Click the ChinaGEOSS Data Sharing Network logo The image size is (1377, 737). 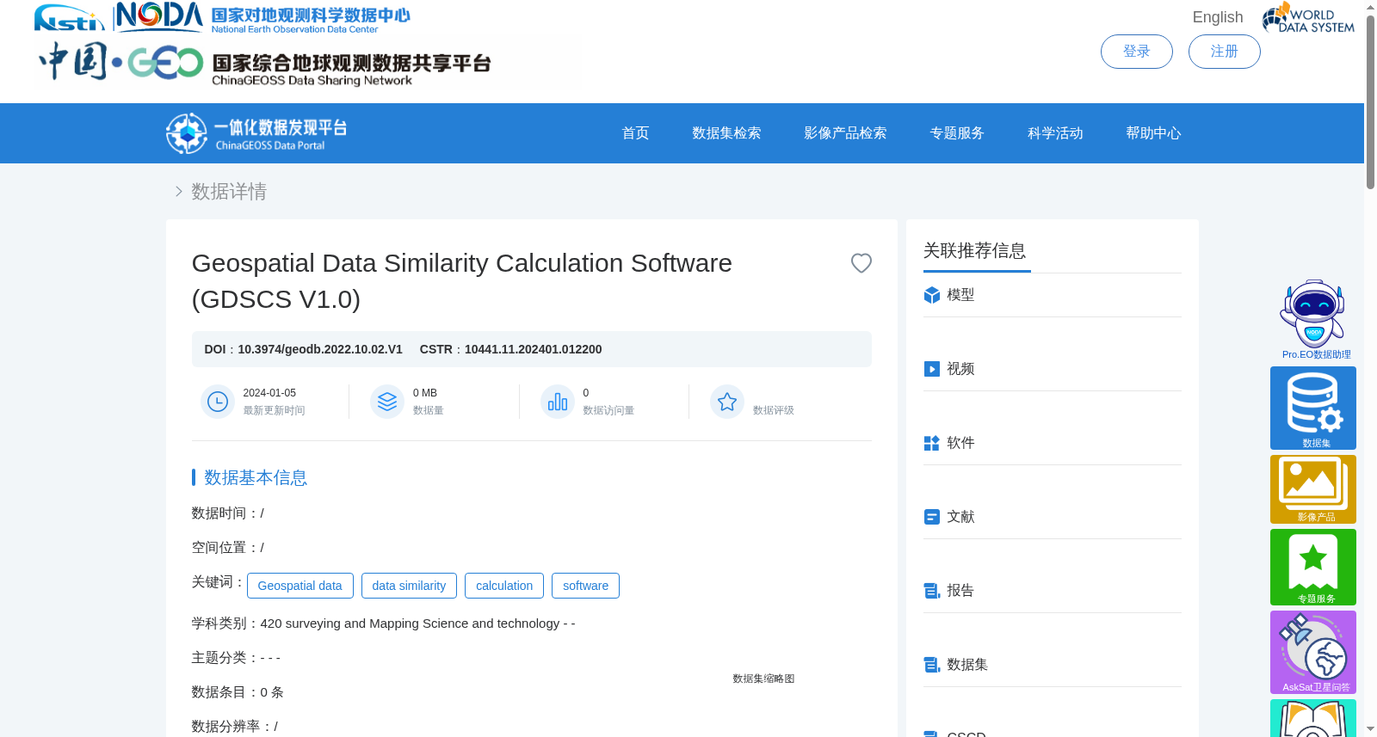point(265,63)
